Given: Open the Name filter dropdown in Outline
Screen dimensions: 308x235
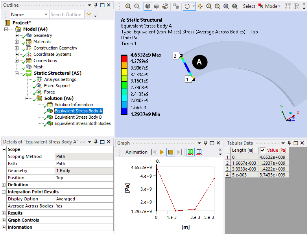Looking at the screenshot, I should click(x=45, y=15).
